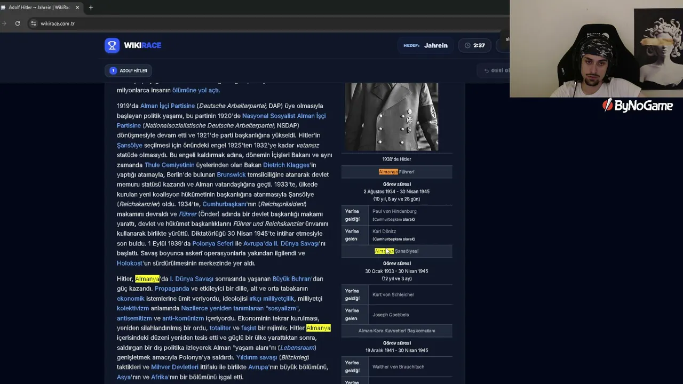Click highlighted 'Almanya' link before 'I. Dünya Savaşı'
This screenshot has height=384, width=683.
(x=147, y=278)
